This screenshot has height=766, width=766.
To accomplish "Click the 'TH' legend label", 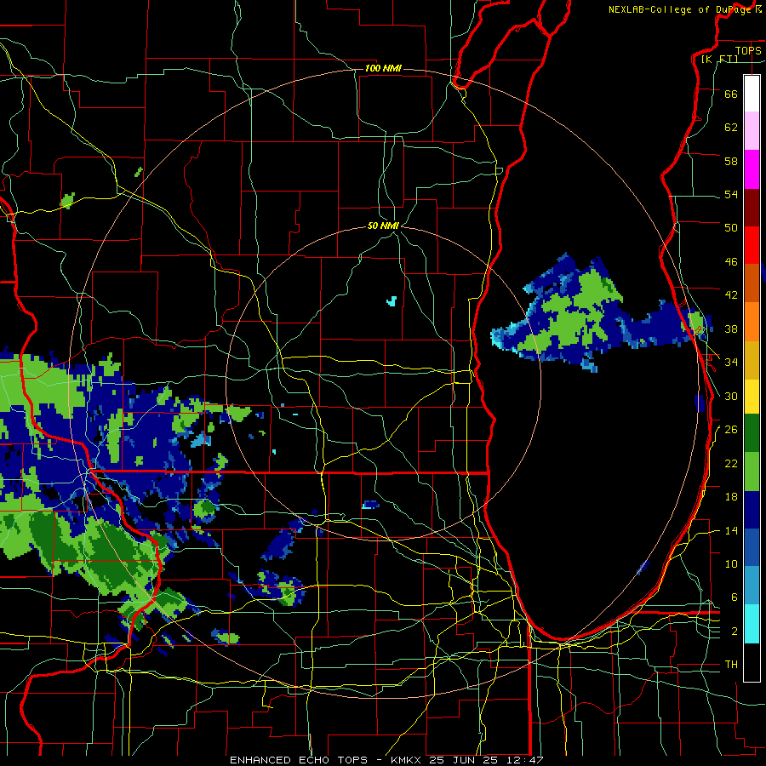I will [x=731, y=665].
